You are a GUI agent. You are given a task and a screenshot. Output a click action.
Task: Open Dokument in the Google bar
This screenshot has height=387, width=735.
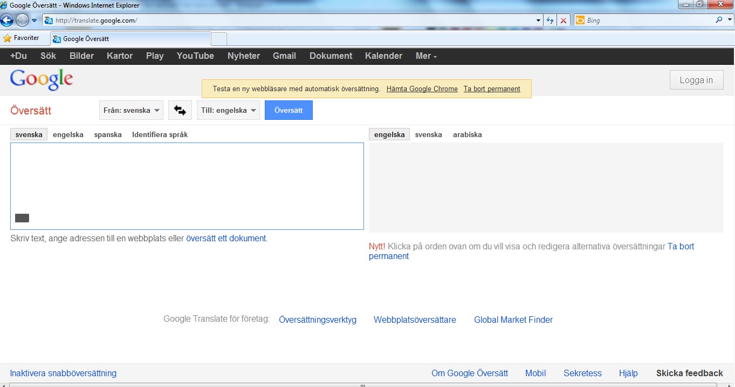click(x=331, y=56)
